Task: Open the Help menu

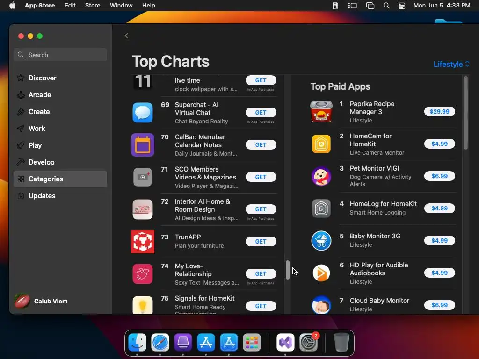Action: pyautogui.click(x=148, y=6)
